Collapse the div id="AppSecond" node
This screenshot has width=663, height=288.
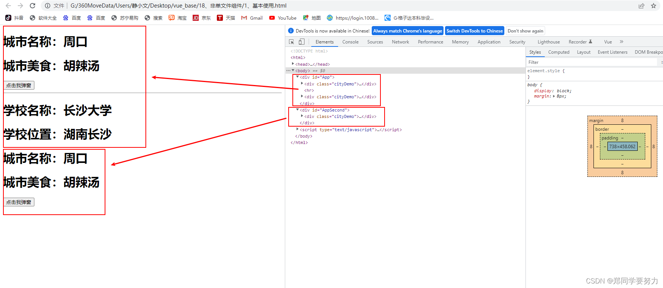(298, 110)
